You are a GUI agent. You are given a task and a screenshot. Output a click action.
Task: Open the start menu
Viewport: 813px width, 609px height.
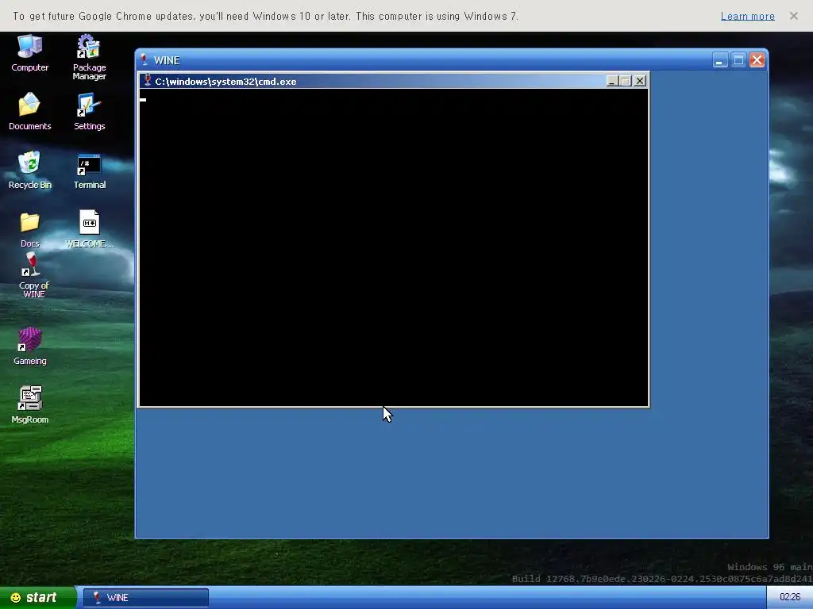tap(37, 598)
